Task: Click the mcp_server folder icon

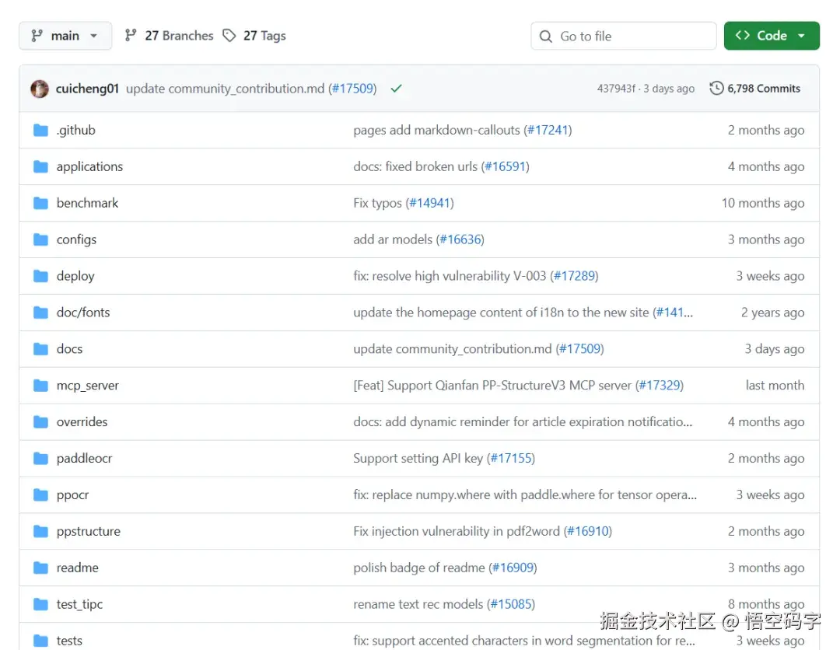Action: tap(40, 386)
